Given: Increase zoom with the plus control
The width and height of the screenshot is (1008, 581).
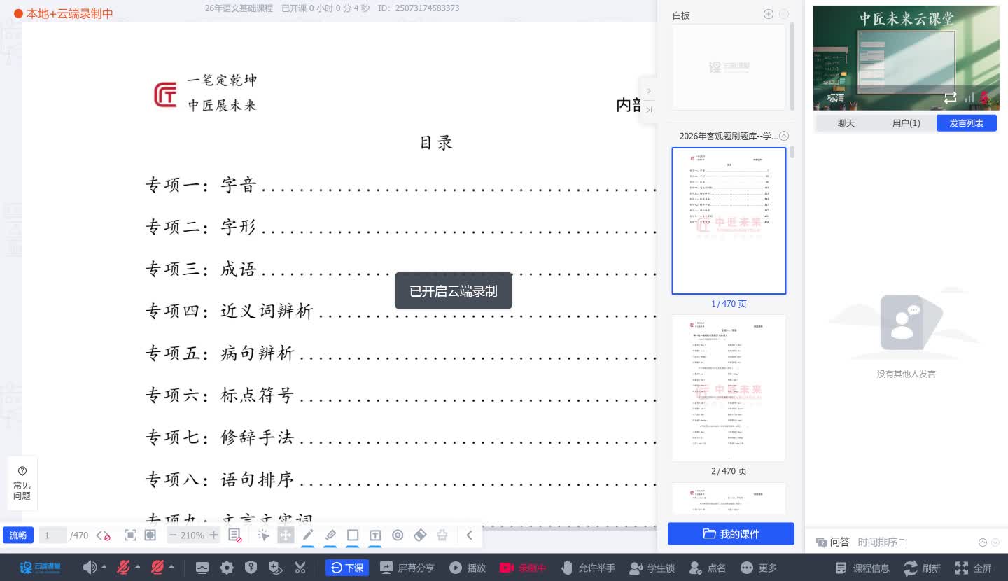Looking at the screenshot, I should click(x=213, y=535).
